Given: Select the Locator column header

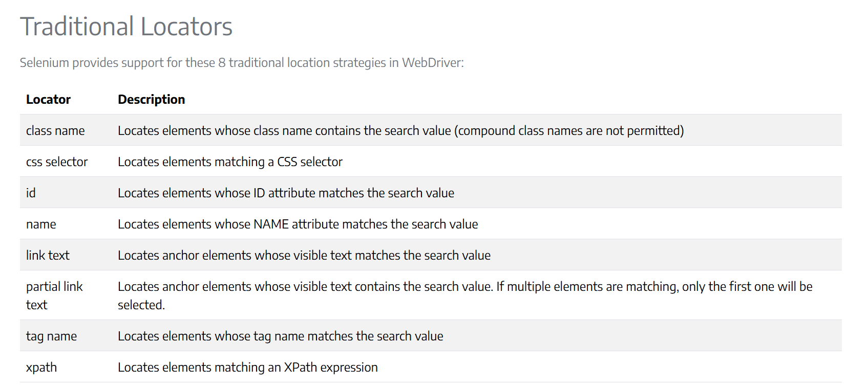Looking at the screenshot, I should click(x=48, y=99).
